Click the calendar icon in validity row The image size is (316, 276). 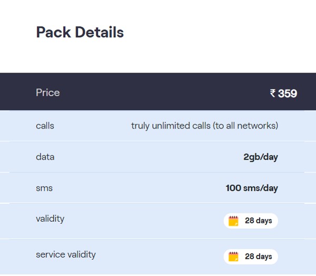point(233,221)
